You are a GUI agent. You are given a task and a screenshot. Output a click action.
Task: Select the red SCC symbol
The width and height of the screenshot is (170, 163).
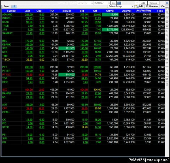coord(5,90)
